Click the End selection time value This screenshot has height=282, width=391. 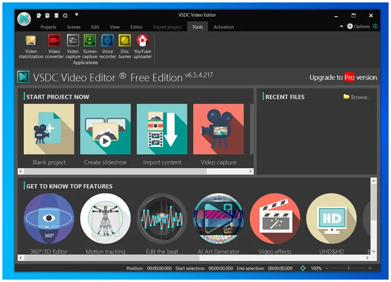(x=280, y=268)
